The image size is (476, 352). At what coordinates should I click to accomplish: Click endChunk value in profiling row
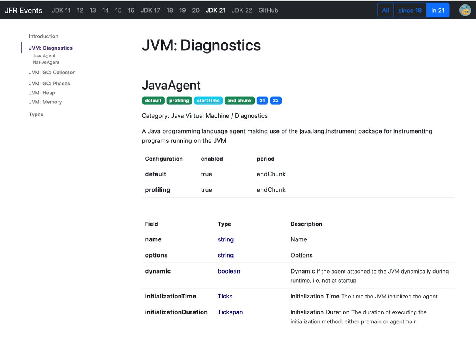click(271, 190)
